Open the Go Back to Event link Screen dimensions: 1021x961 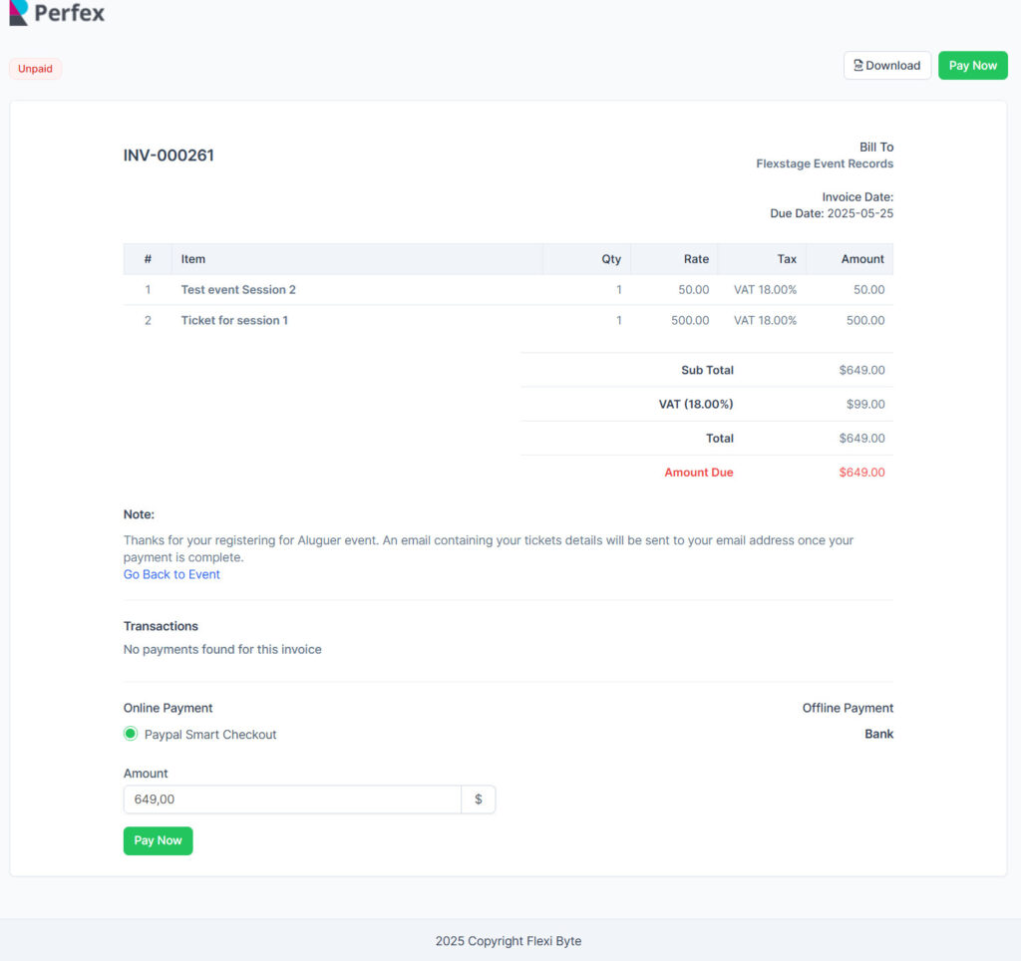(x=170, y=574)
